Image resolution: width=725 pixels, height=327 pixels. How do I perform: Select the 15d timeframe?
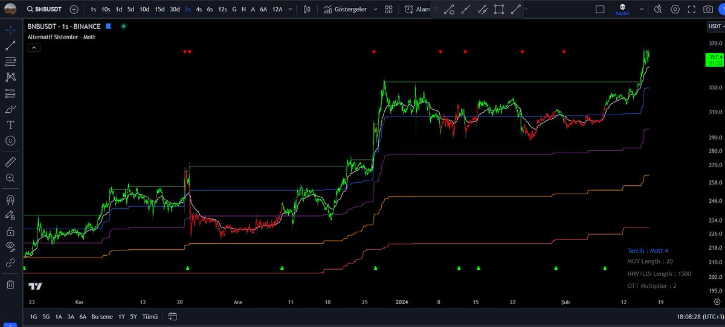coord(159,10)
